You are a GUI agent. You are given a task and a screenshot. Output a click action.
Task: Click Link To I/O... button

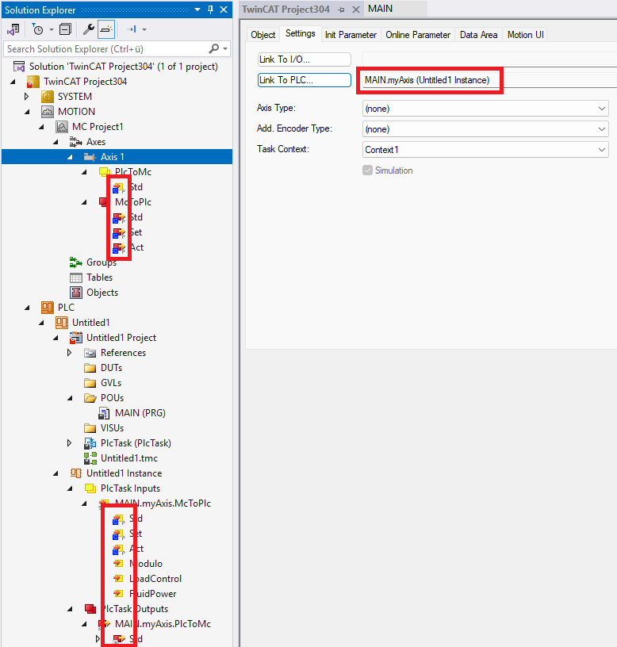(305, 59)
